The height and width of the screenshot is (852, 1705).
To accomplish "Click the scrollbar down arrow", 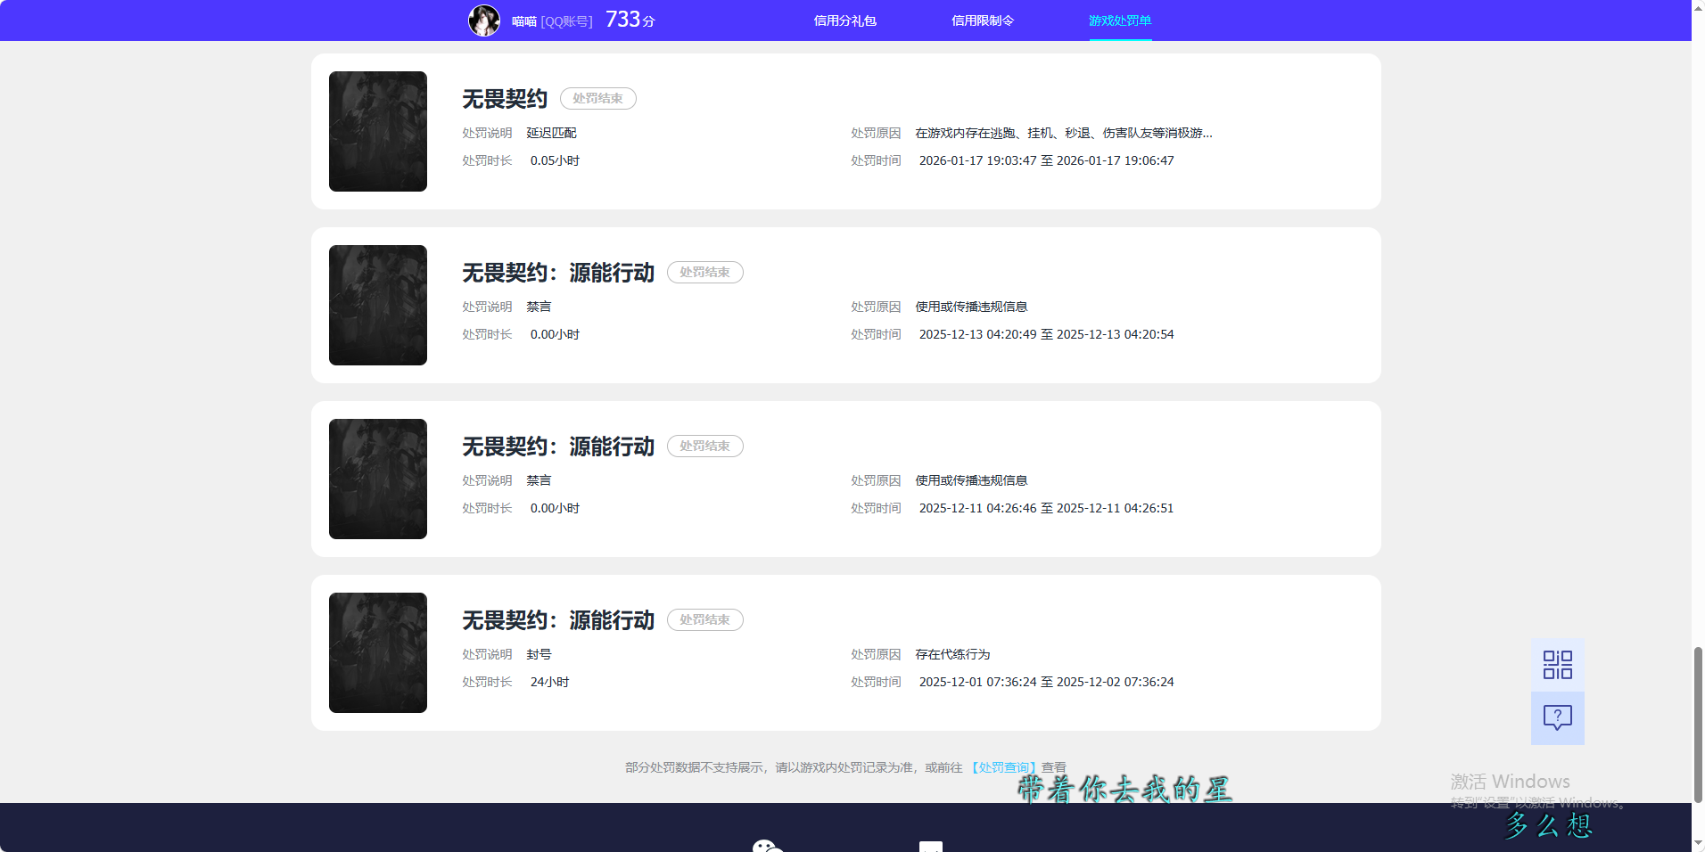I will pyautogui.click(x=1697, y=841).
